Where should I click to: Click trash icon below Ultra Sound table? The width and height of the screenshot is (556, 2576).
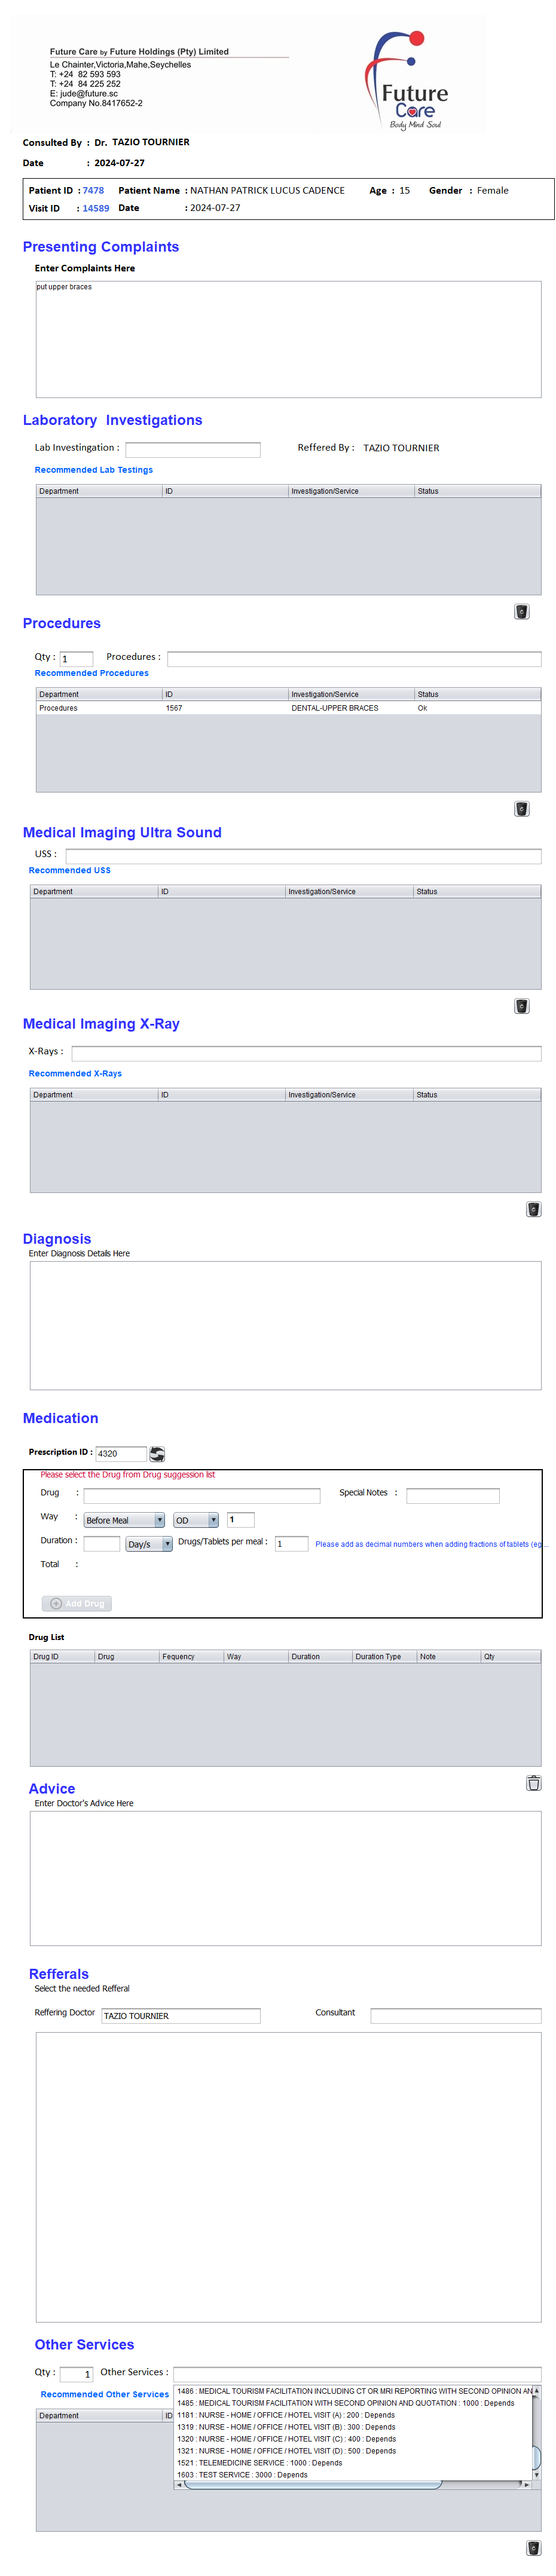pos(521,1006)
